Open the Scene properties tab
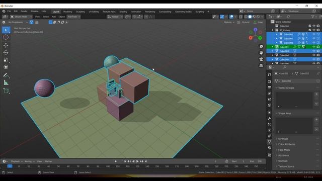The width and height of the screenshot is (322, 181). (270, 100)
